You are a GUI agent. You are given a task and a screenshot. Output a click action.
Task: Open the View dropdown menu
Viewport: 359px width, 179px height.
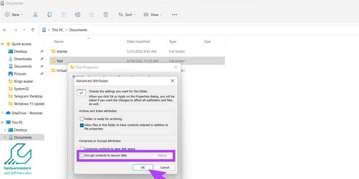coord(151,14)
